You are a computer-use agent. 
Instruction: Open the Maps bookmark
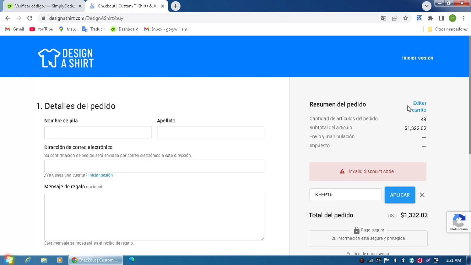pos(68,29)
